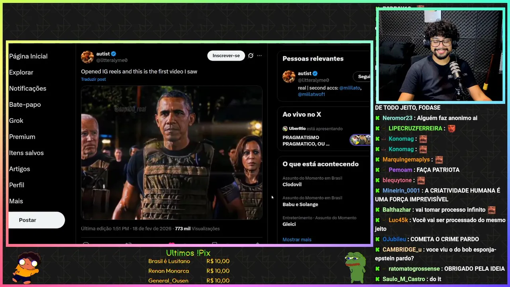Viewport: 510px width, 287px height.
Task: Click the Kick badge beside Mineirin_0001
Action: click(377, 191)
